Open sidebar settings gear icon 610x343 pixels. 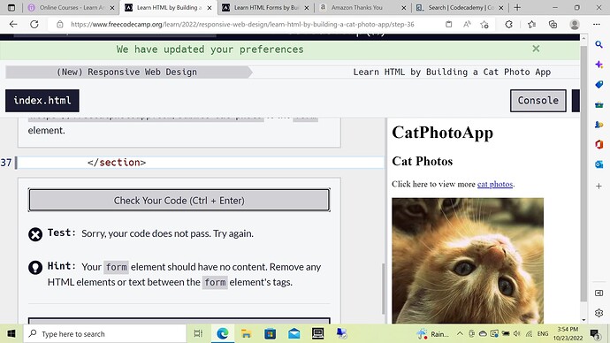pos(599,313)
